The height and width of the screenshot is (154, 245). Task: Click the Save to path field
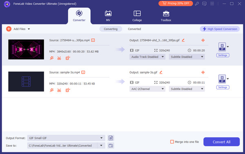[62, 145]
